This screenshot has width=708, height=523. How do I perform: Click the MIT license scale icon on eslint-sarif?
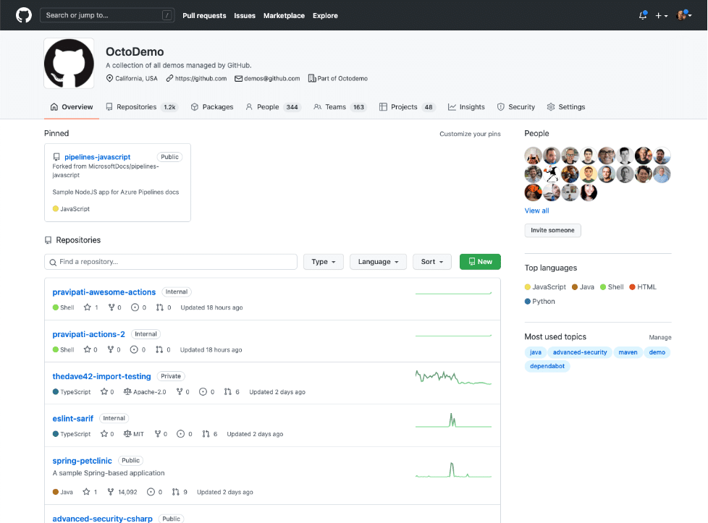coord(128,433)
